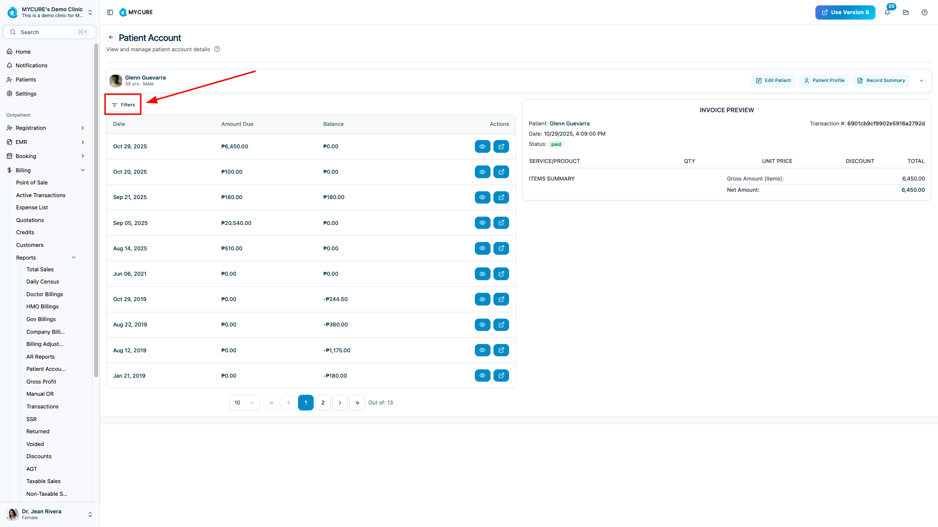Toggle the sidebar panel icon
938x527 pixels.
110,12
